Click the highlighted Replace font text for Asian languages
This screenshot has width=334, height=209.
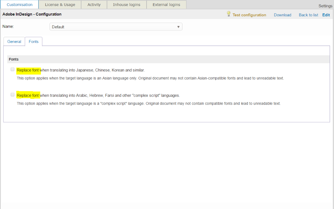coord(28,70)
